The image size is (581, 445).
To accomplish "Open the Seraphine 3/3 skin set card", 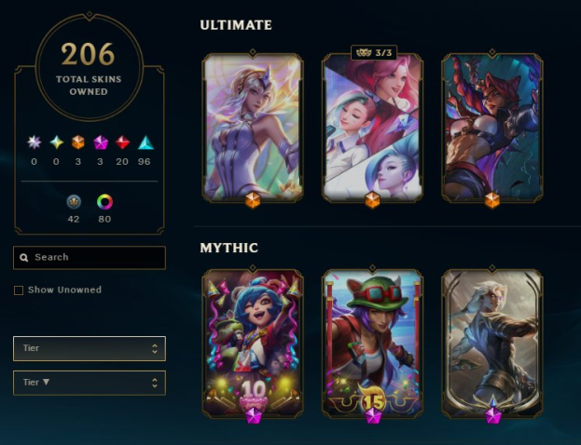I will [372, 128].
